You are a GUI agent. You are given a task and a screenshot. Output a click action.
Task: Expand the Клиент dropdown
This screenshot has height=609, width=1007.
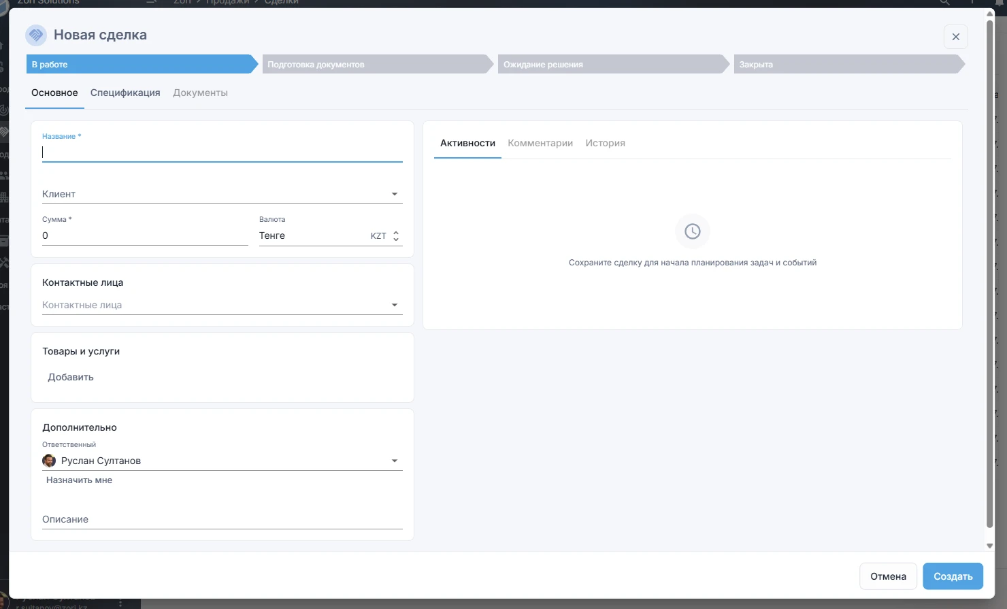394,195
